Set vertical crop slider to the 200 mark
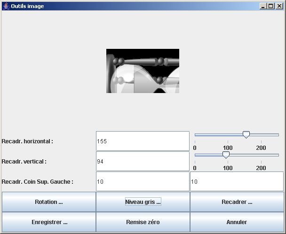Image resolution: width=286 pixels, height=234 pixels. pyautogui.click(x=261, y=155)
